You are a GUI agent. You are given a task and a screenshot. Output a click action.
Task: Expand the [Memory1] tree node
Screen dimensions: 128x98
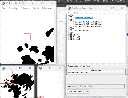[x=68, y=39]
